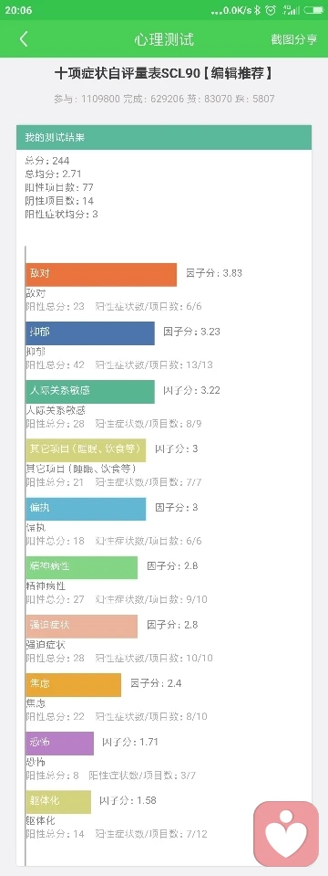This screenshot has height=876, width=328.
Task: Select the green 人际关系敏感 bar
Action: coord(90,391)
